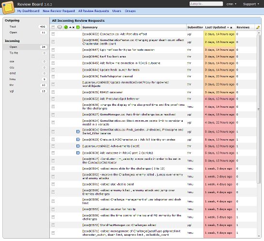Click the Jump to search field
Viewport: 264px width, 241px height.
tap(206, 4)
